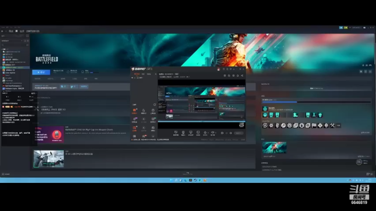The height and width of the screenshot is (211, 376).
Task: Click the crossed wrench-hammer achievement icon
Action: [x=332, y=125]
